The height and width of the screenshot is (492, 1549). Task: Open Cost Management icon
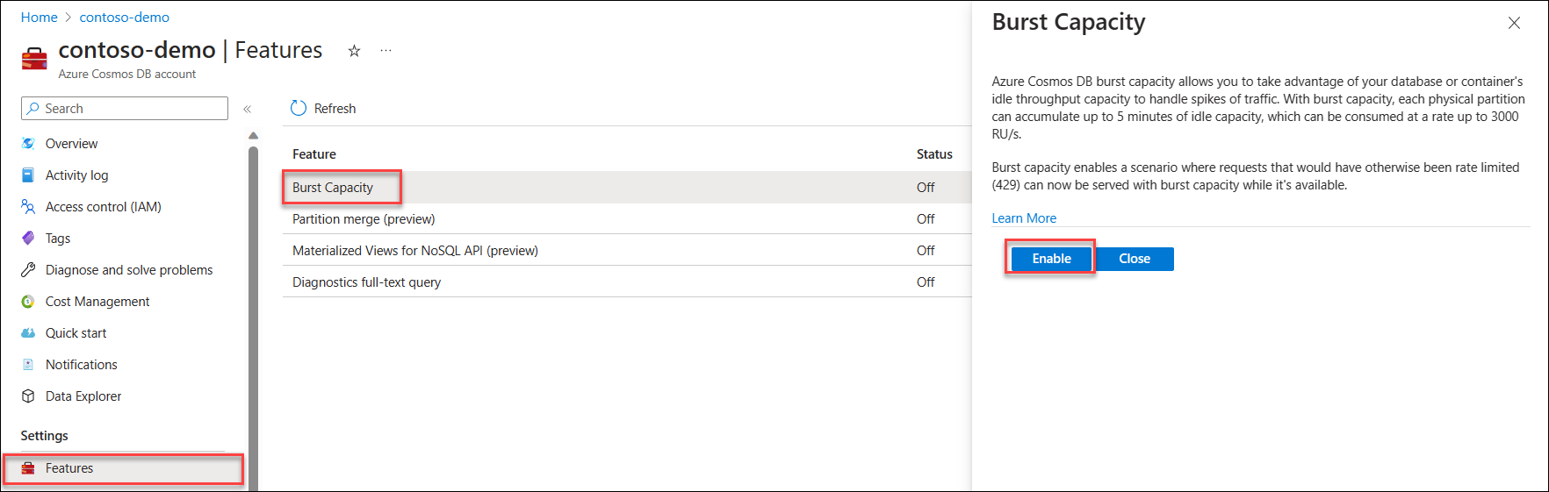pyautogui.click(x=28, y=302)
